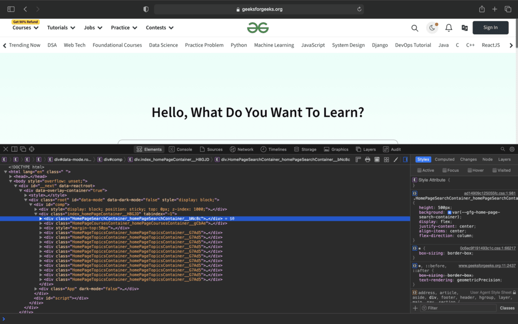Tick the Focus pseudo-class checkbox

[444, 170]
